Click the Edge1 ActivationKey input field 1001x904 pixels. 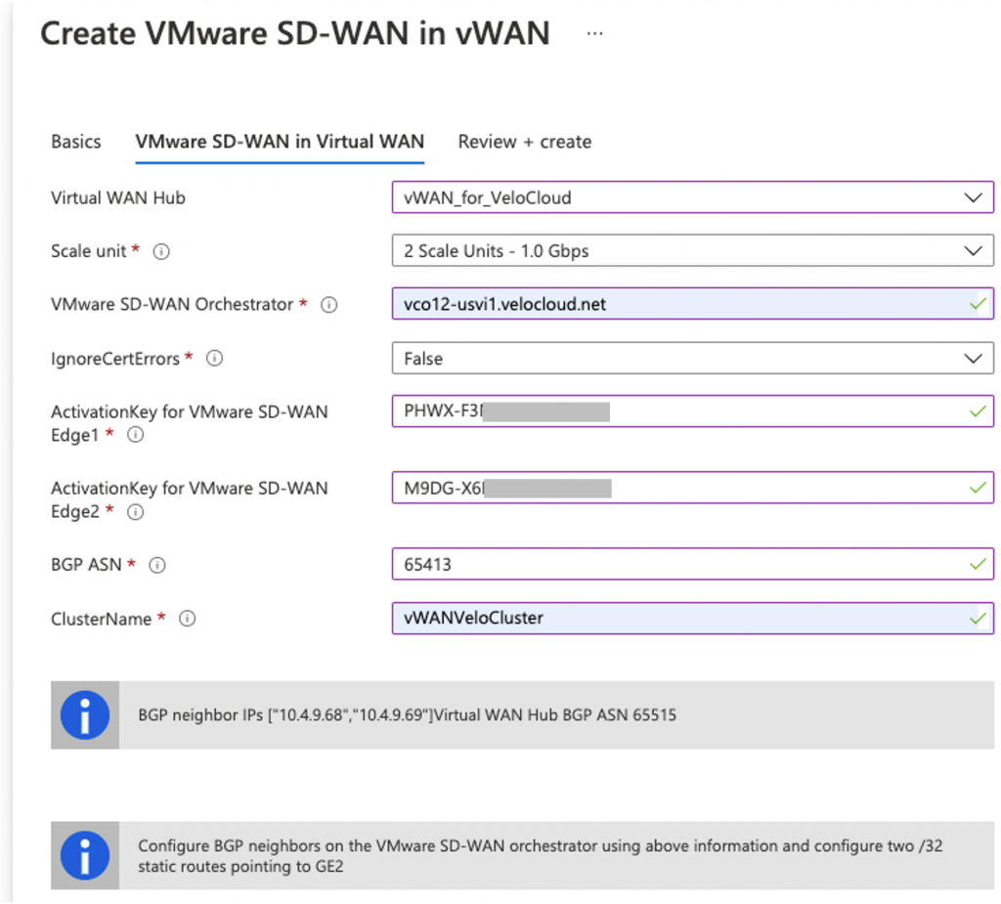coord(693,411)
